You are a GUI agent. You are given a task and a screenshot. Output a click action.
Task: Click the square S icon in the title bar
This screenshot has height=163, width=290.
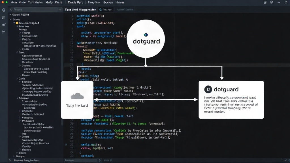point(265,2)
